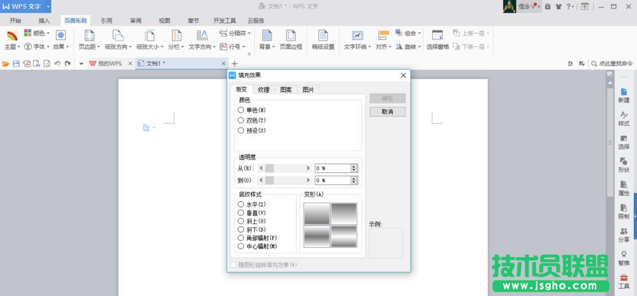Click the Cancel (取消) button
Viewport: 637px width, 296px height.
tap(387, 112)
